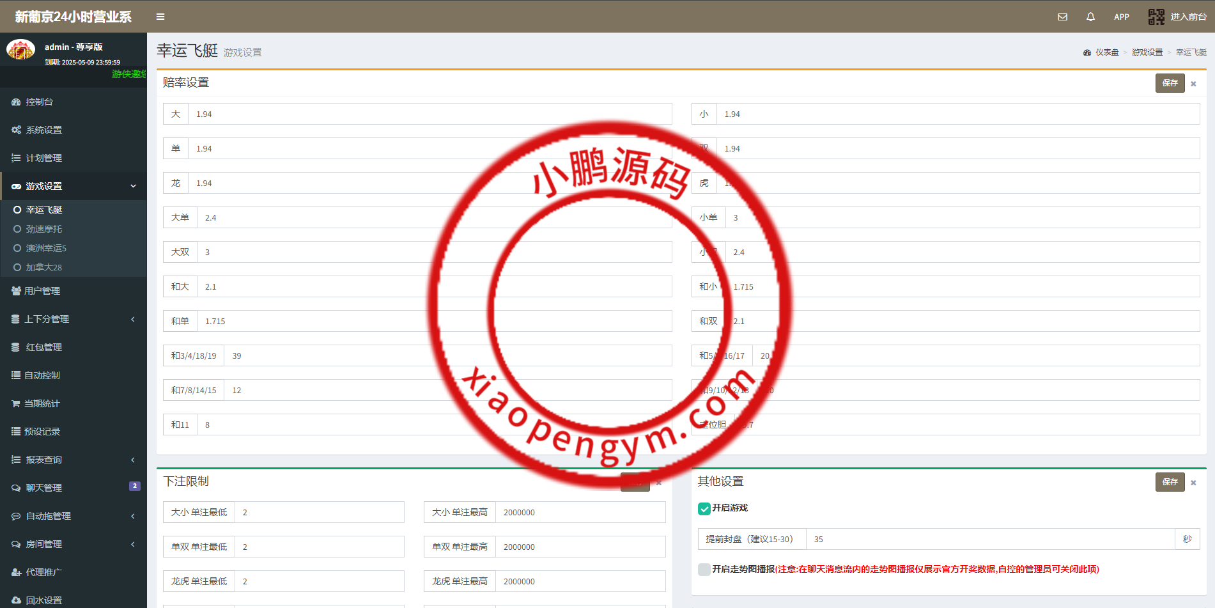Open 进入前台 in the top bar

tap(1189, 17)
